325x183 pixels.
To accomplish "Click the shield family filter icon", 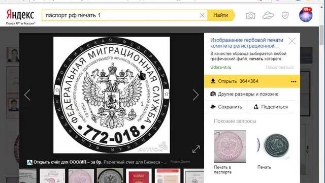I will [285, 15].
